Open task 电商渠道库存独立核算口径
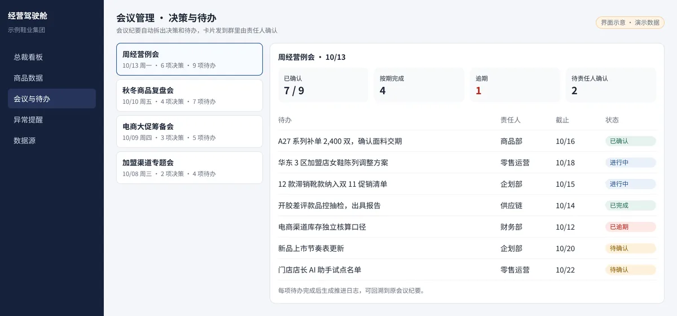The height and width of the screenshot is (316, 677). (x=322, y=227)
